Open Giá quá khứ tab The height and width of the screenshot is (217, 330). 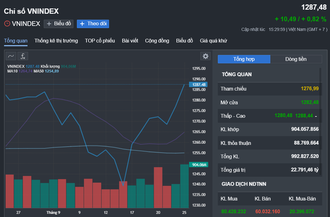(213, 41)
